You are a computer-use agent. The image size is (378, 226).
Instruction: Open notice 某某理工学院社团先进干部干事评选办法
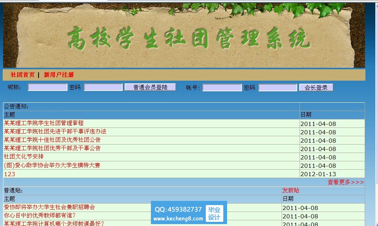pyautogui.click(x=55, y=132)
